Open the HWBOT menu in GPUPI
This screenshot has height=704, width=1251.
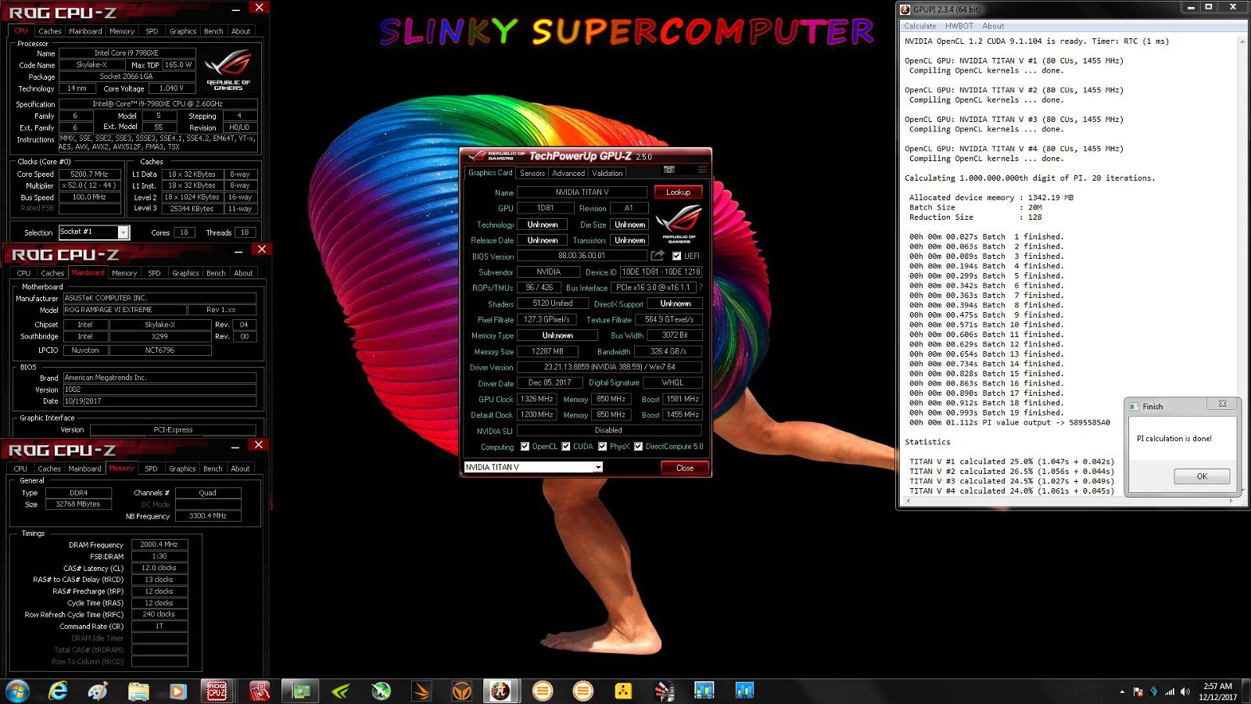[959, 26]
